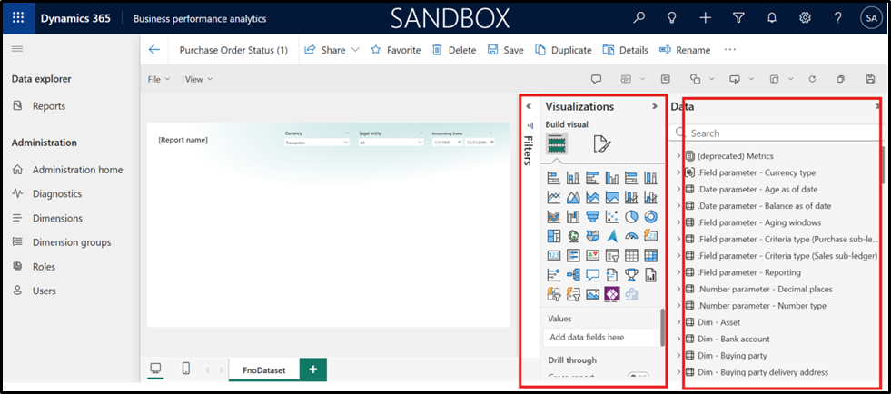Open the funnel filter icon in header
891x394 pixels.
[738, 18]
